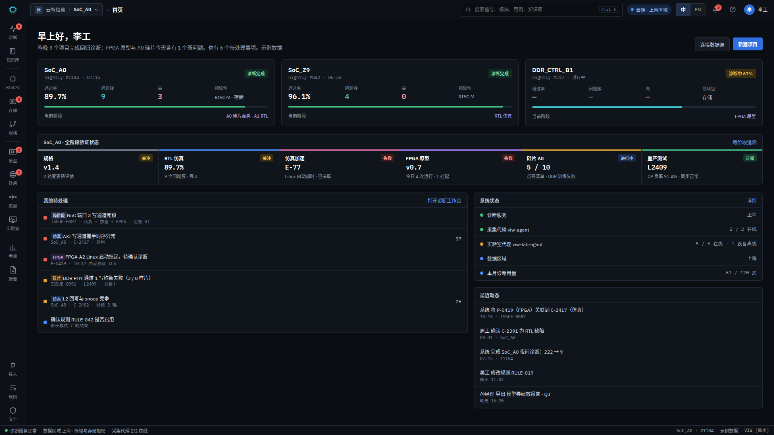Click the app logo icon in the top-left corner

tap(13, 10)
